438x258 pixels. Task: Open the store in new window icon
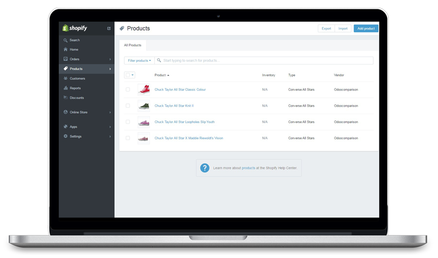pos(109,28)
